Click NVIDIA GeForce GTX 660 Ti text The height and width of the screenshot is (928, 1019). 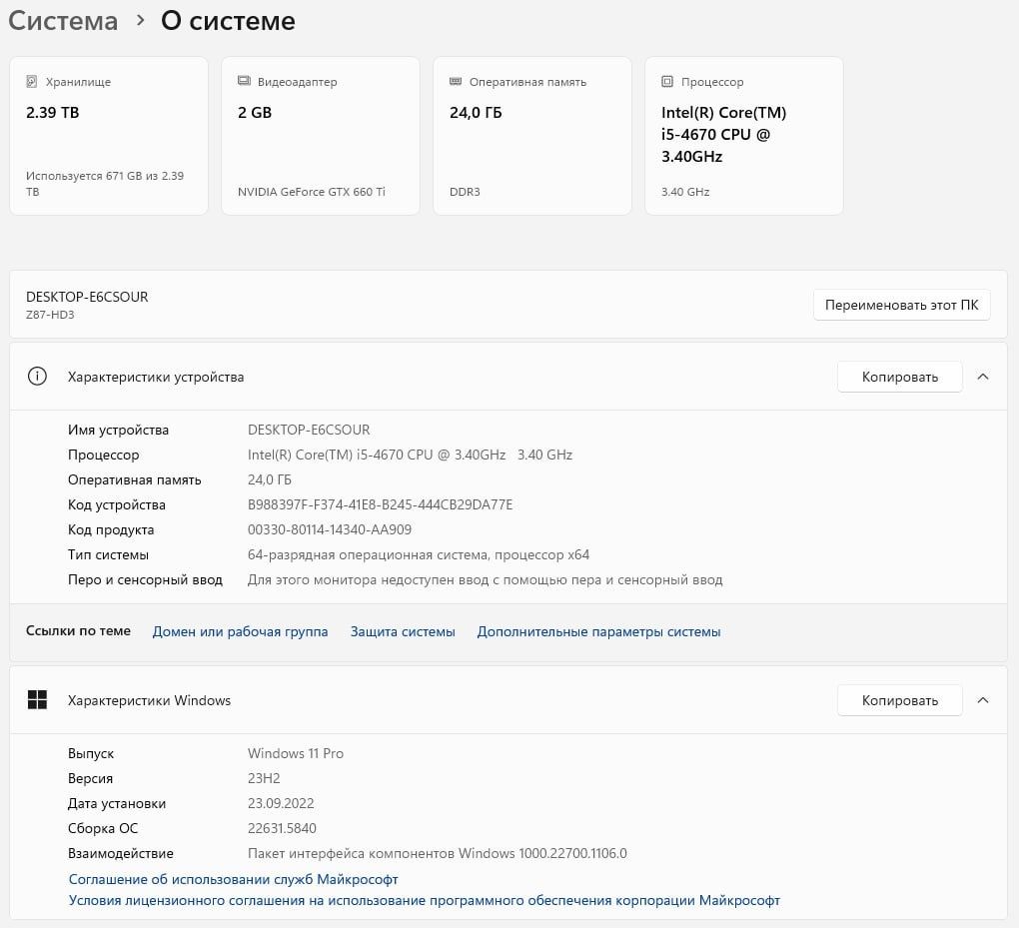312,192
